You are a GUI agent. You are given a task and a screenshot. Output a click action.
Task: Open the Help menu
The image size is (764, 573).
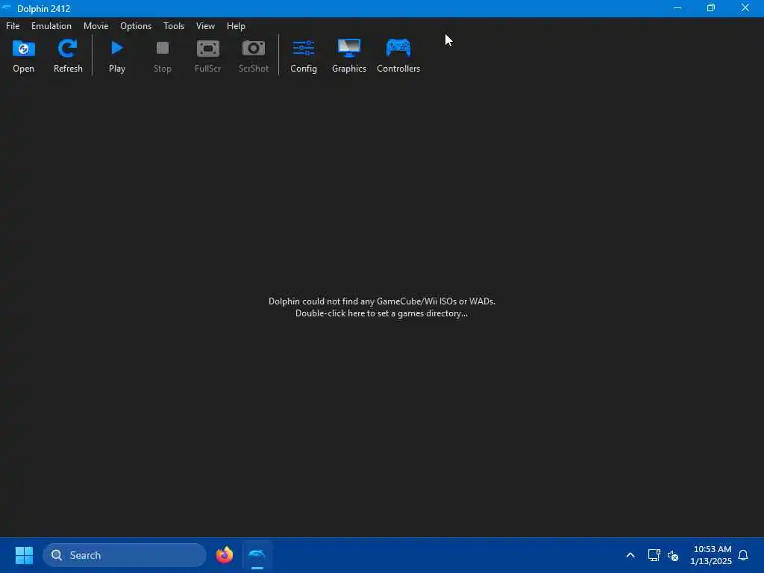click(x=236, y=26)
